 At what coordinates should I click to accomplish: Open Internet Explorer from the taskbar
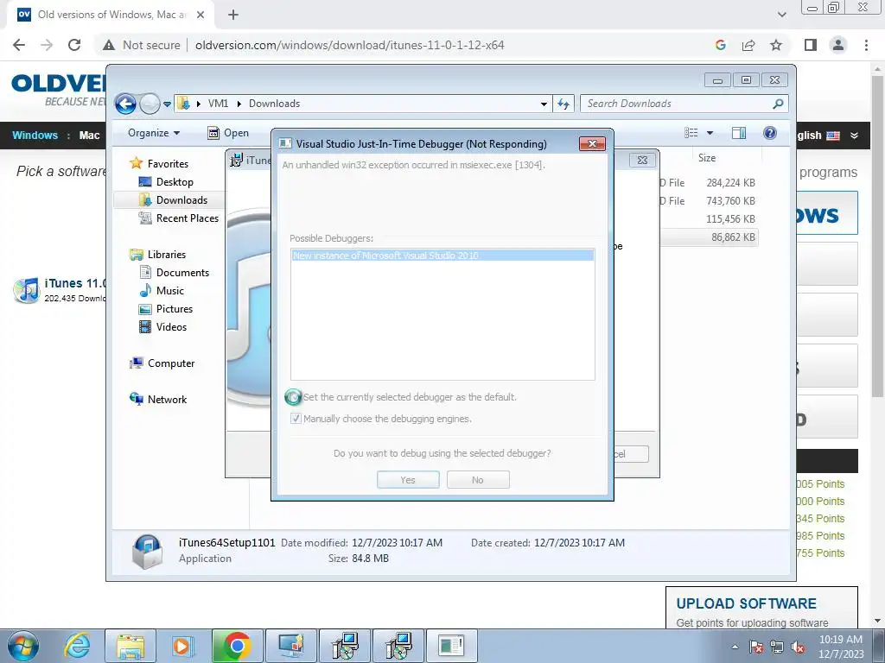(x=77, y=646)
